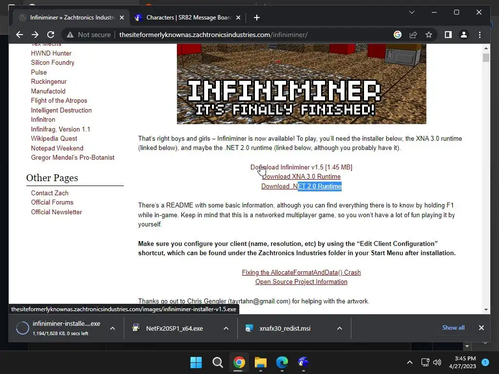Open the Pulse page
The height and width of the screenshot is (374, 499).
pyautogui.click(x=39, y=72)
